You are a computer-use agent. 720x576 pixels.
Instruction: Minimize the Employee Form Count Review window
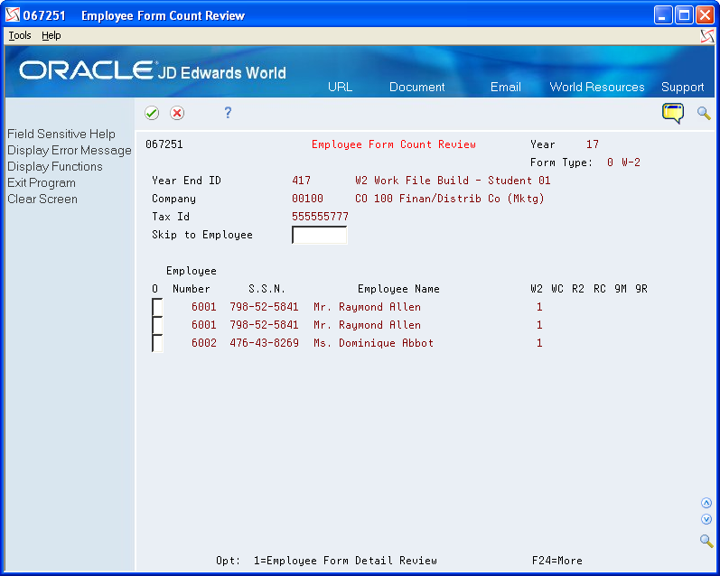coord(662,15)
